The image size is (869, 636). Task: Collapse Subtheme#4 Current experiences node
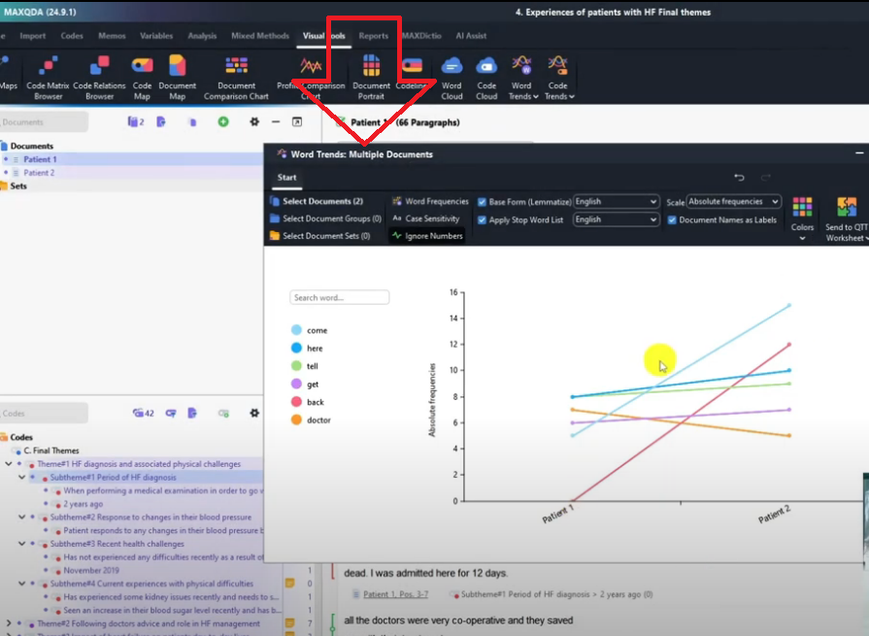point(21,584)
